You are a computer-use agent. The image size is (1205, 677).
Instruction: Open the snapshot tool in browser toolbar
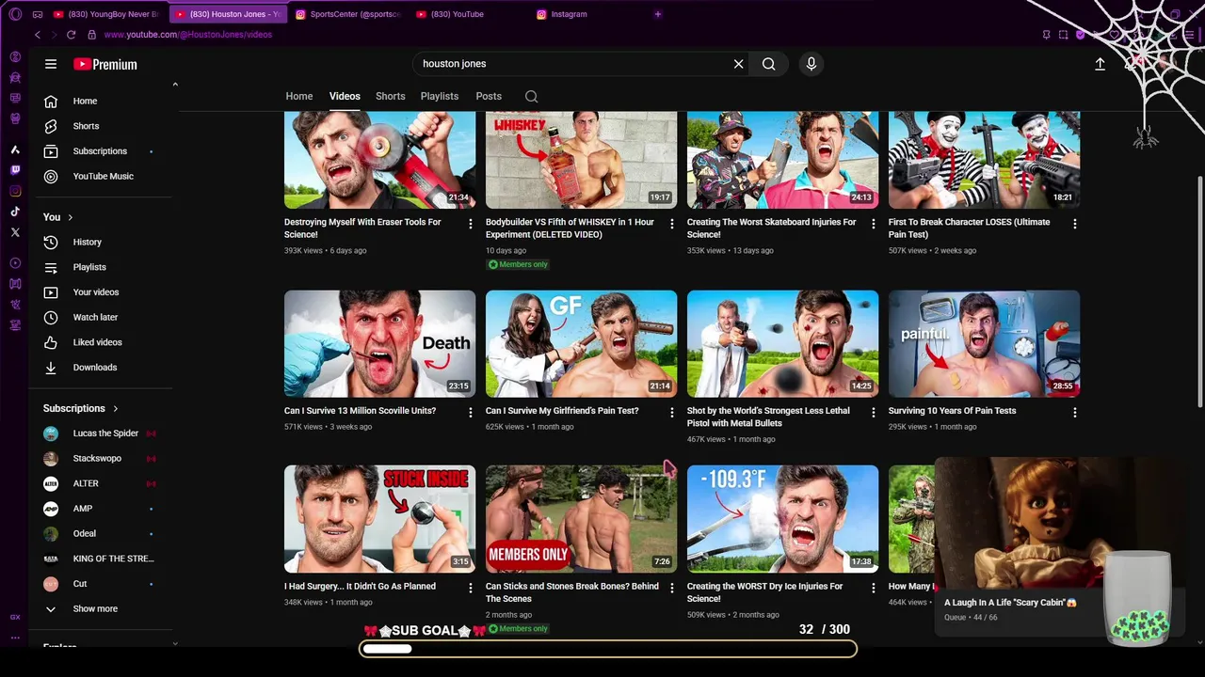pos(1063,35)
